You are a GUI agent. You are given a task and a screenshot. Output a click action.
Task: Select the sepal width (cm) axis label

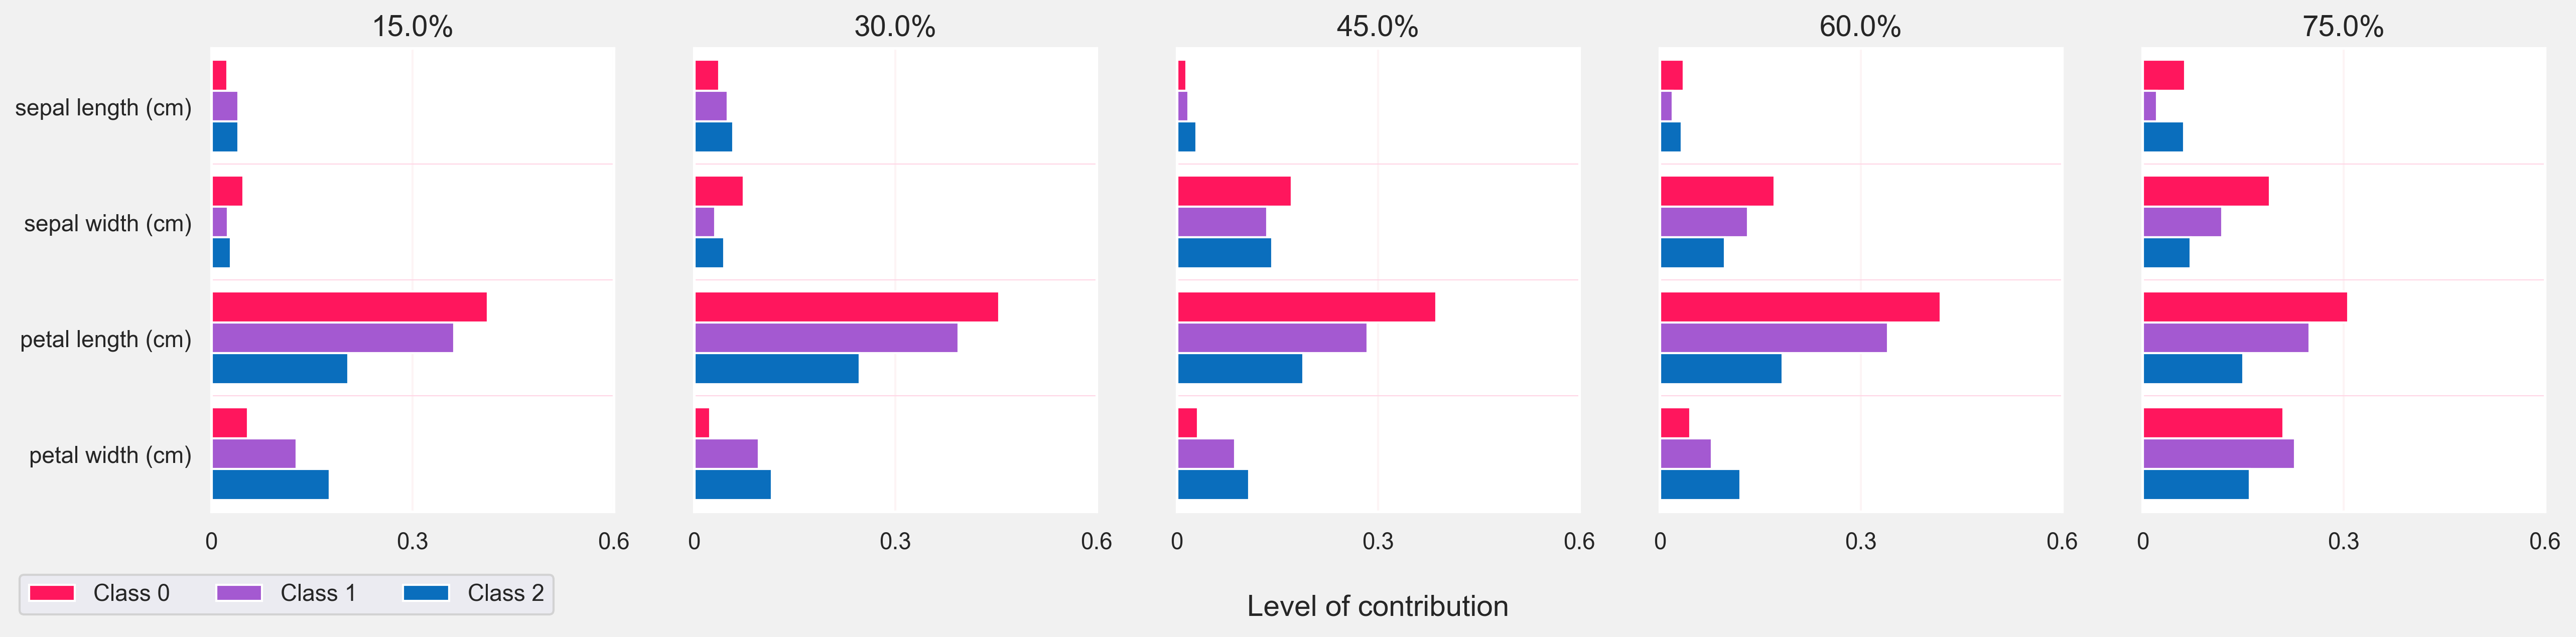107,224
